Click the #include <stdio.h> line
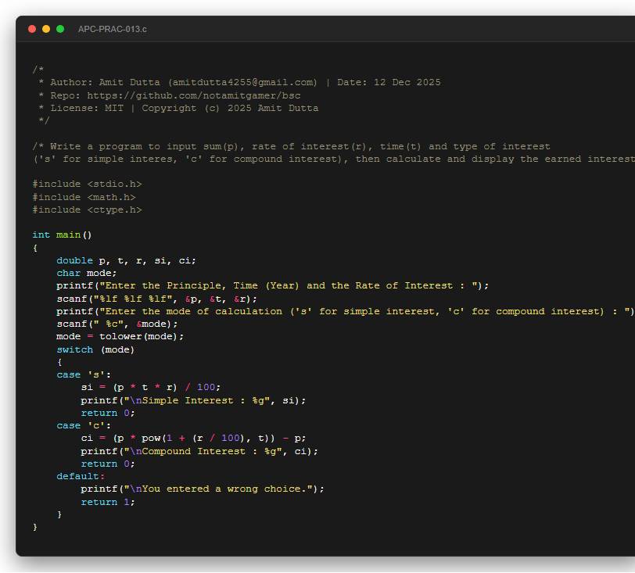 [x=87, y=184]
